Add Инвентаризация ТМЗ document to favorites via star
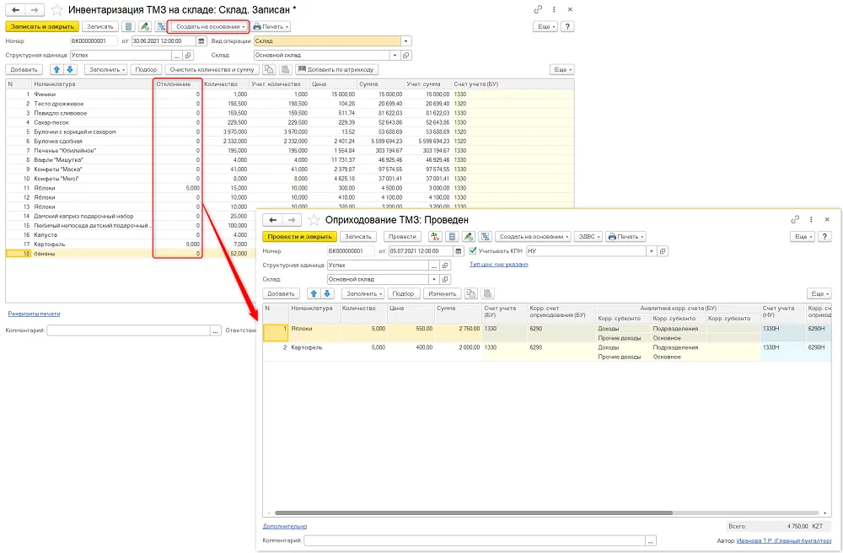Viewport: 843px width, 553px height. 56,9
